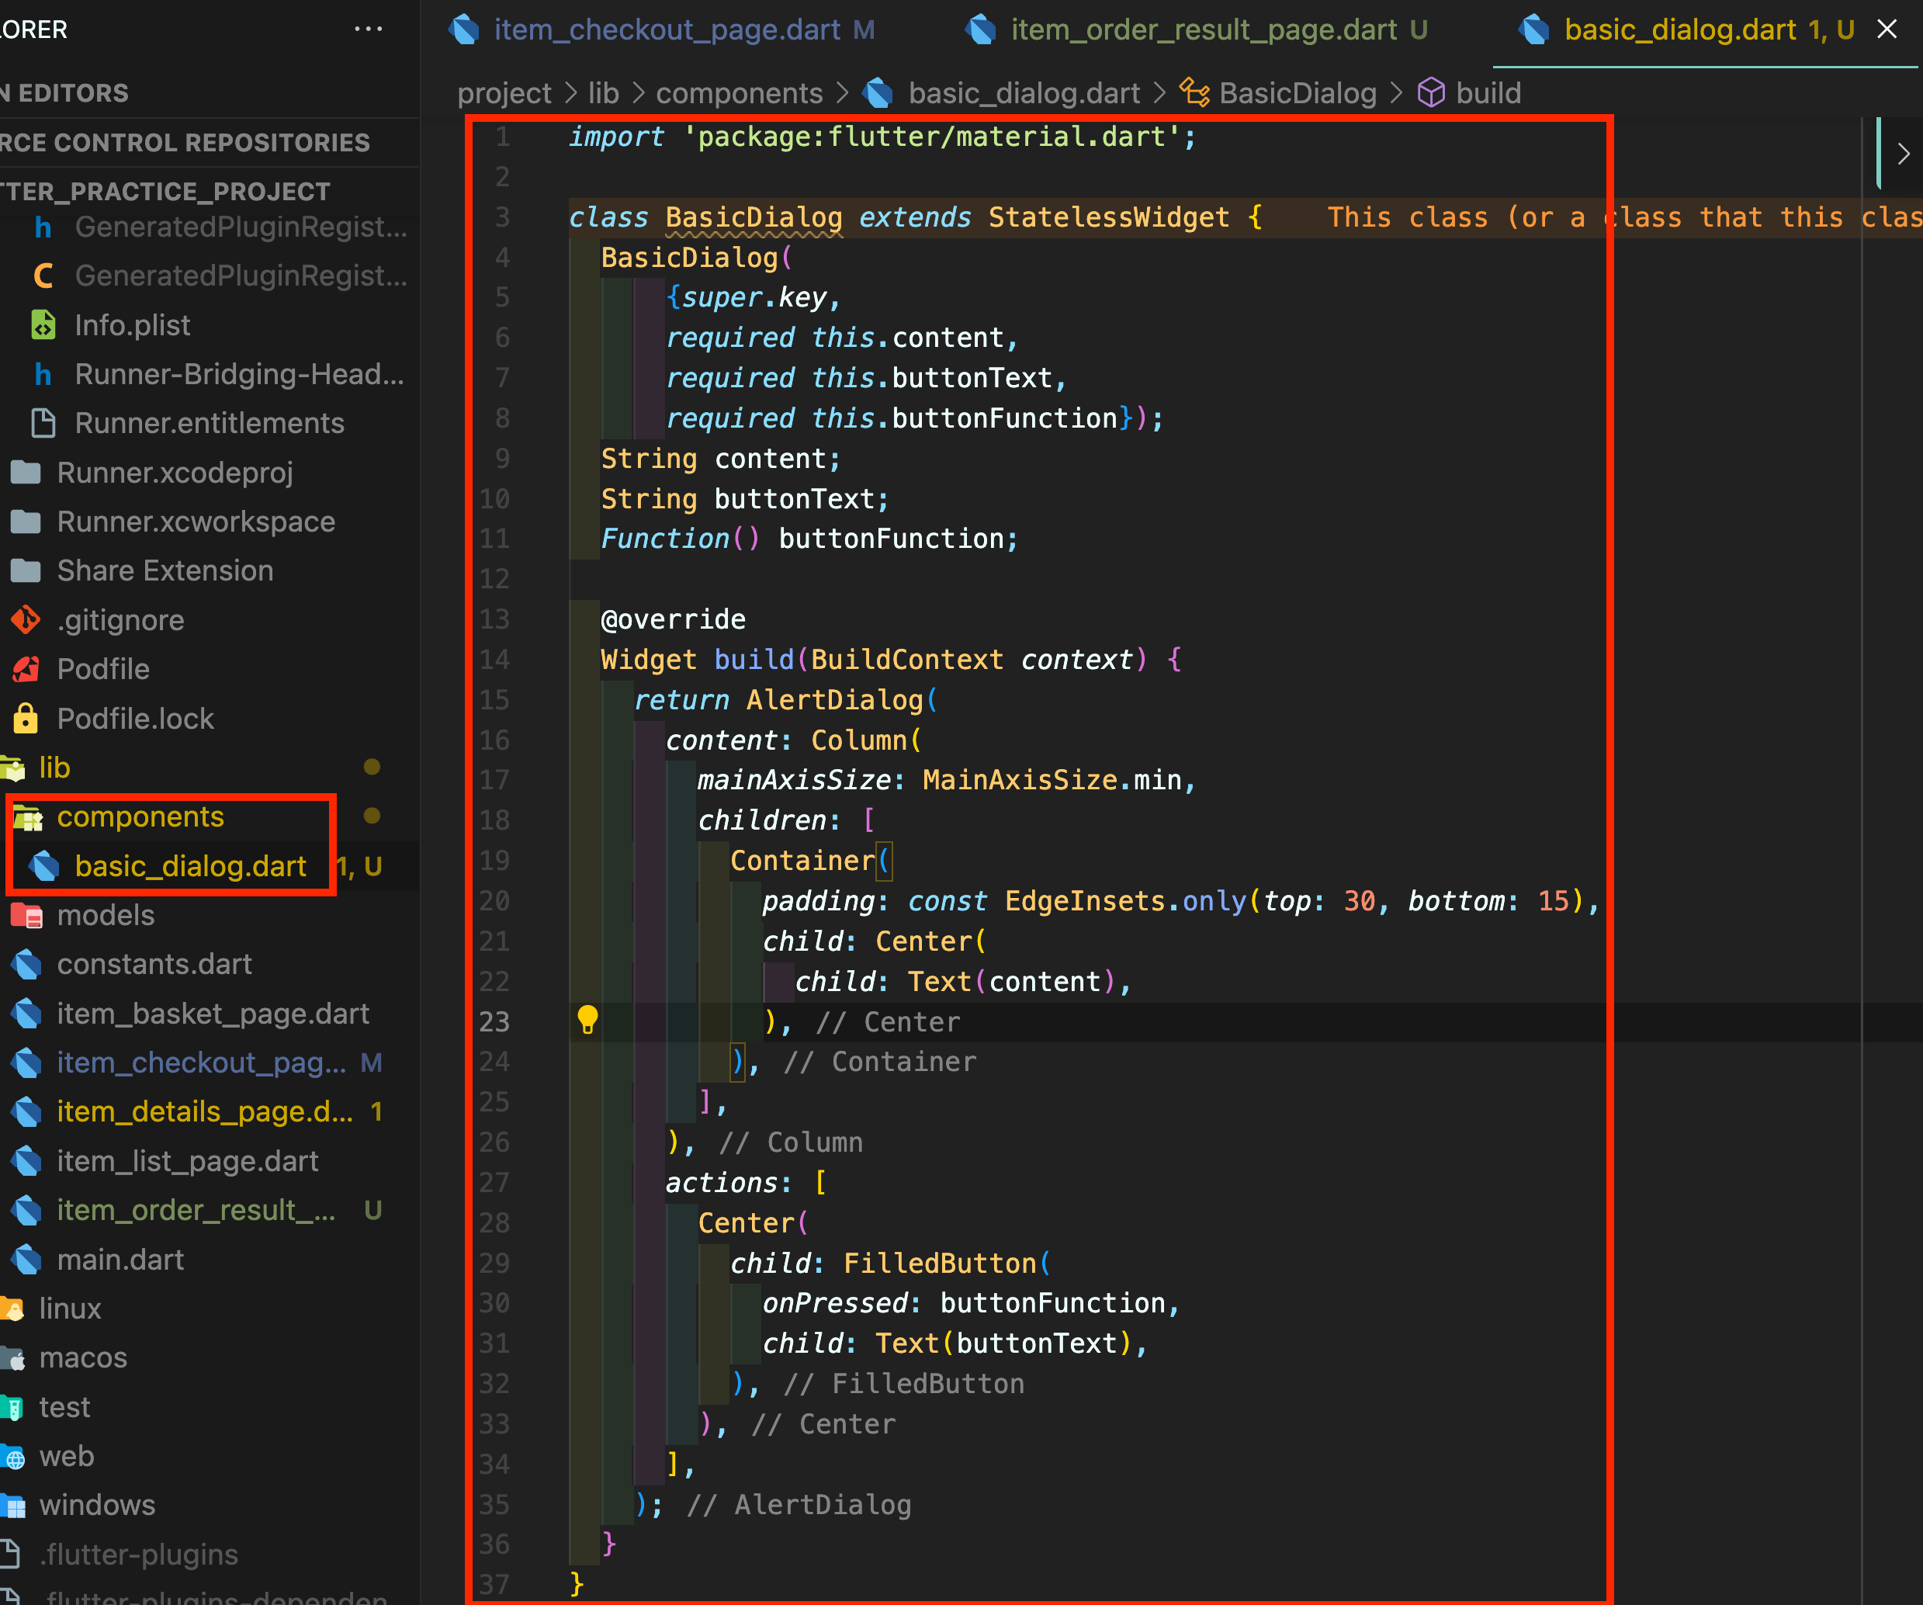Viewport: 1923px width, 1605px height.
Task: Switch to item_order_result_page.dart tab
Action: pos(1204,29)
